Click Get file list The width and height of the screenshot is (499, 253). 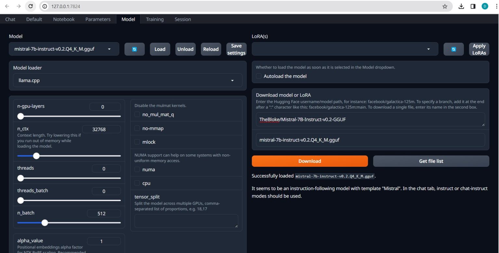[x=431, y=161]
